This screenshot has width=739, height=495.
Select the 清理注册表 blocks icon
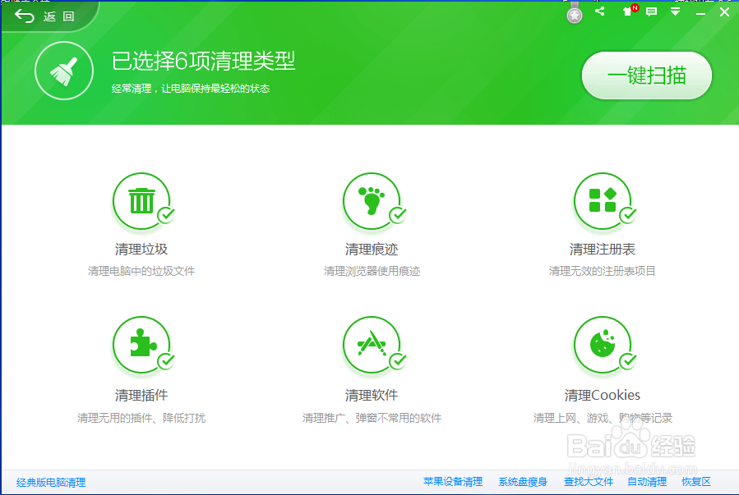coord(603,201)
